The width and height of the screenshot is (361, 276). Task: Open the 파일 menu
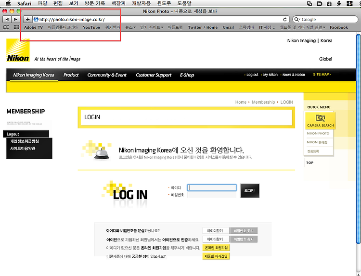pos(42,3)
